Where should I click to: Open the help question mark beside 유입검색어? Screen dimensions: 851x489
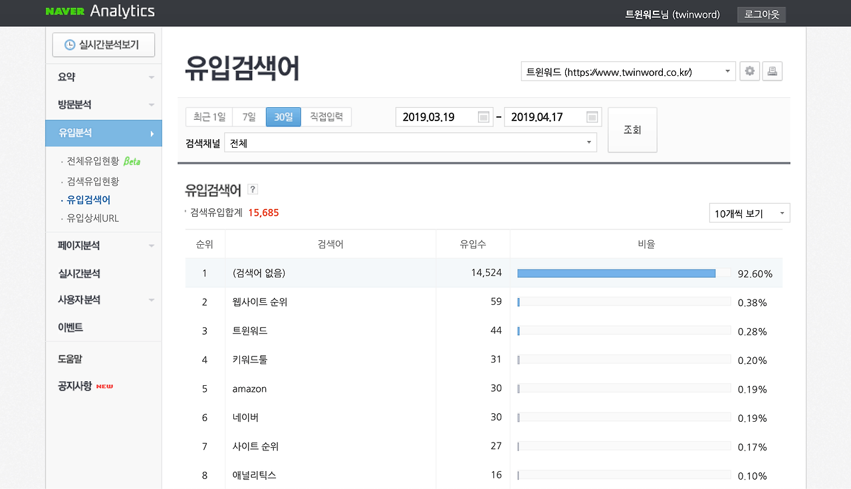[252, 189]
